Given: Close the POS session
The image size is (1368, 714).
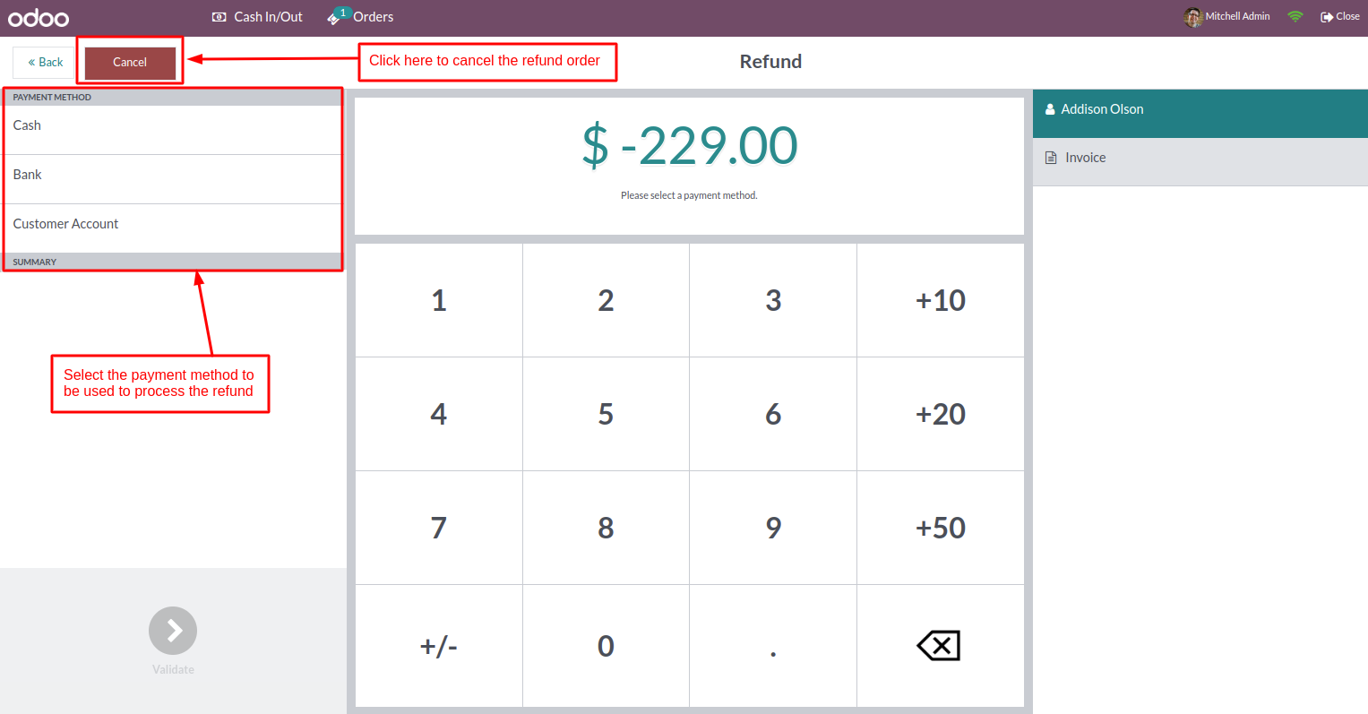Looking at the screenshot, I should 1340,17.
